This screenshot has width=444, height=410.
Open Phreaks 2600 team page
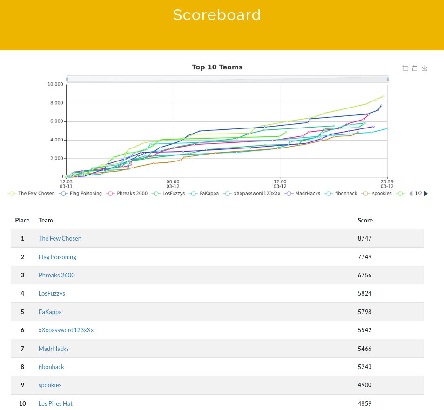[x=57, y=275]
